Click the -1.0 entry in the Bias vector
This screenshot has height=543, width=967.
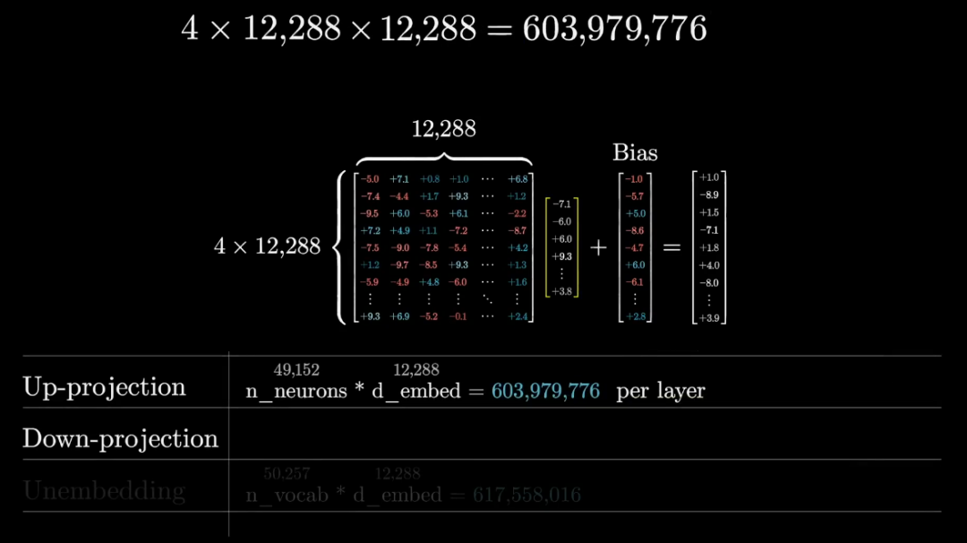click(635, 179)
